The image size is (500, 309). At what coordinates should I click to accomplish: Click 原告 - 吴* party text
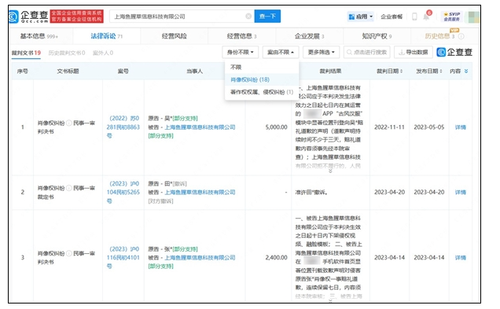click(x=160, y=119)
